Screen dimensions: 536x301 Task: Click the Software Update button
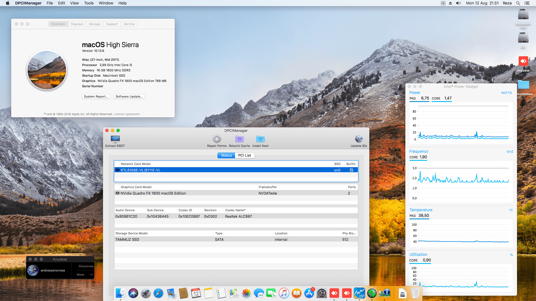[129, 96]
